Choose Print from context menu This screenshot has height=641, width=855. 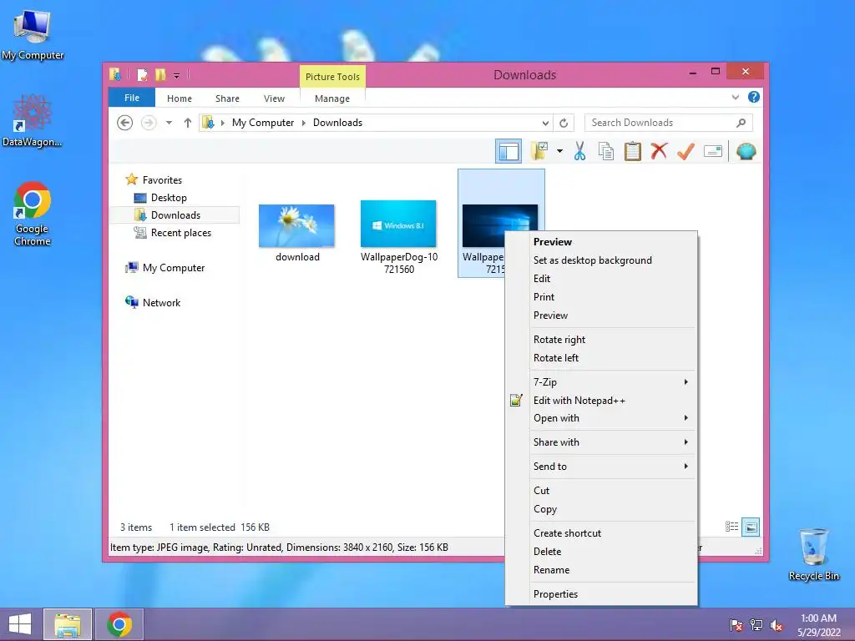pyautogui.click(x=544, y=296)
